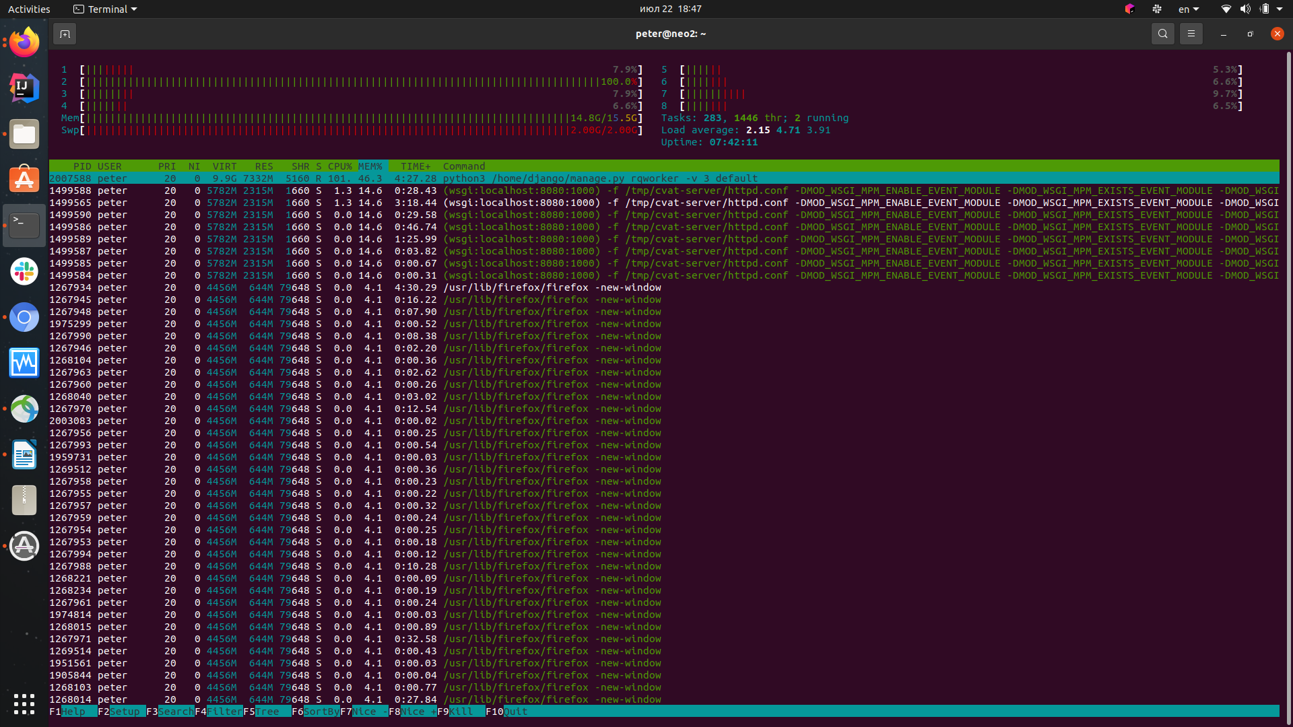Open the Terminal app menu dropdown
This screenshot has width=1293, height=727.
pos(106,9)
